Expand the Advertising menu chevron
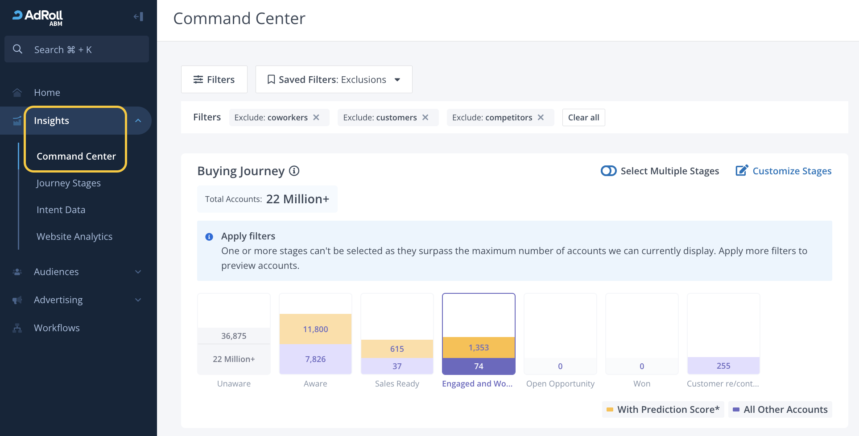 [138, 300]
